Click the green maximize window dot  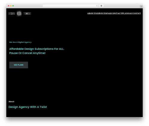pyautogui.click(x=13, y=6)
